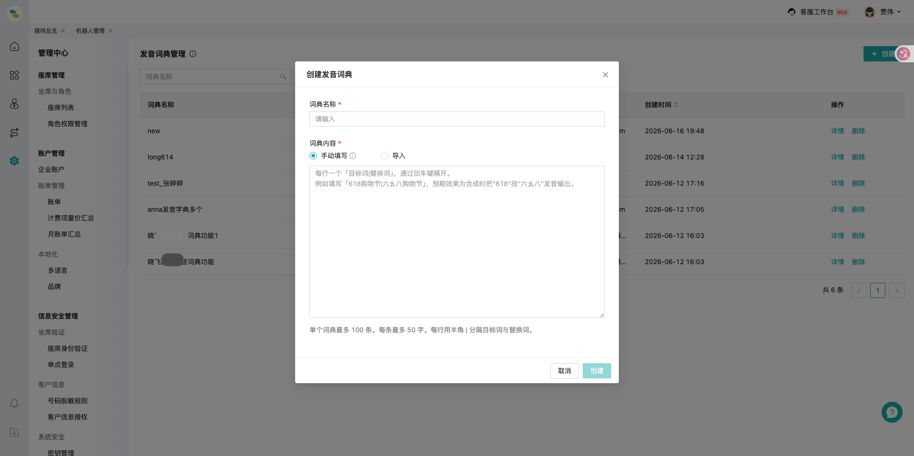Open 月账单汇总 in the sidebar

(x=64, y=234)
